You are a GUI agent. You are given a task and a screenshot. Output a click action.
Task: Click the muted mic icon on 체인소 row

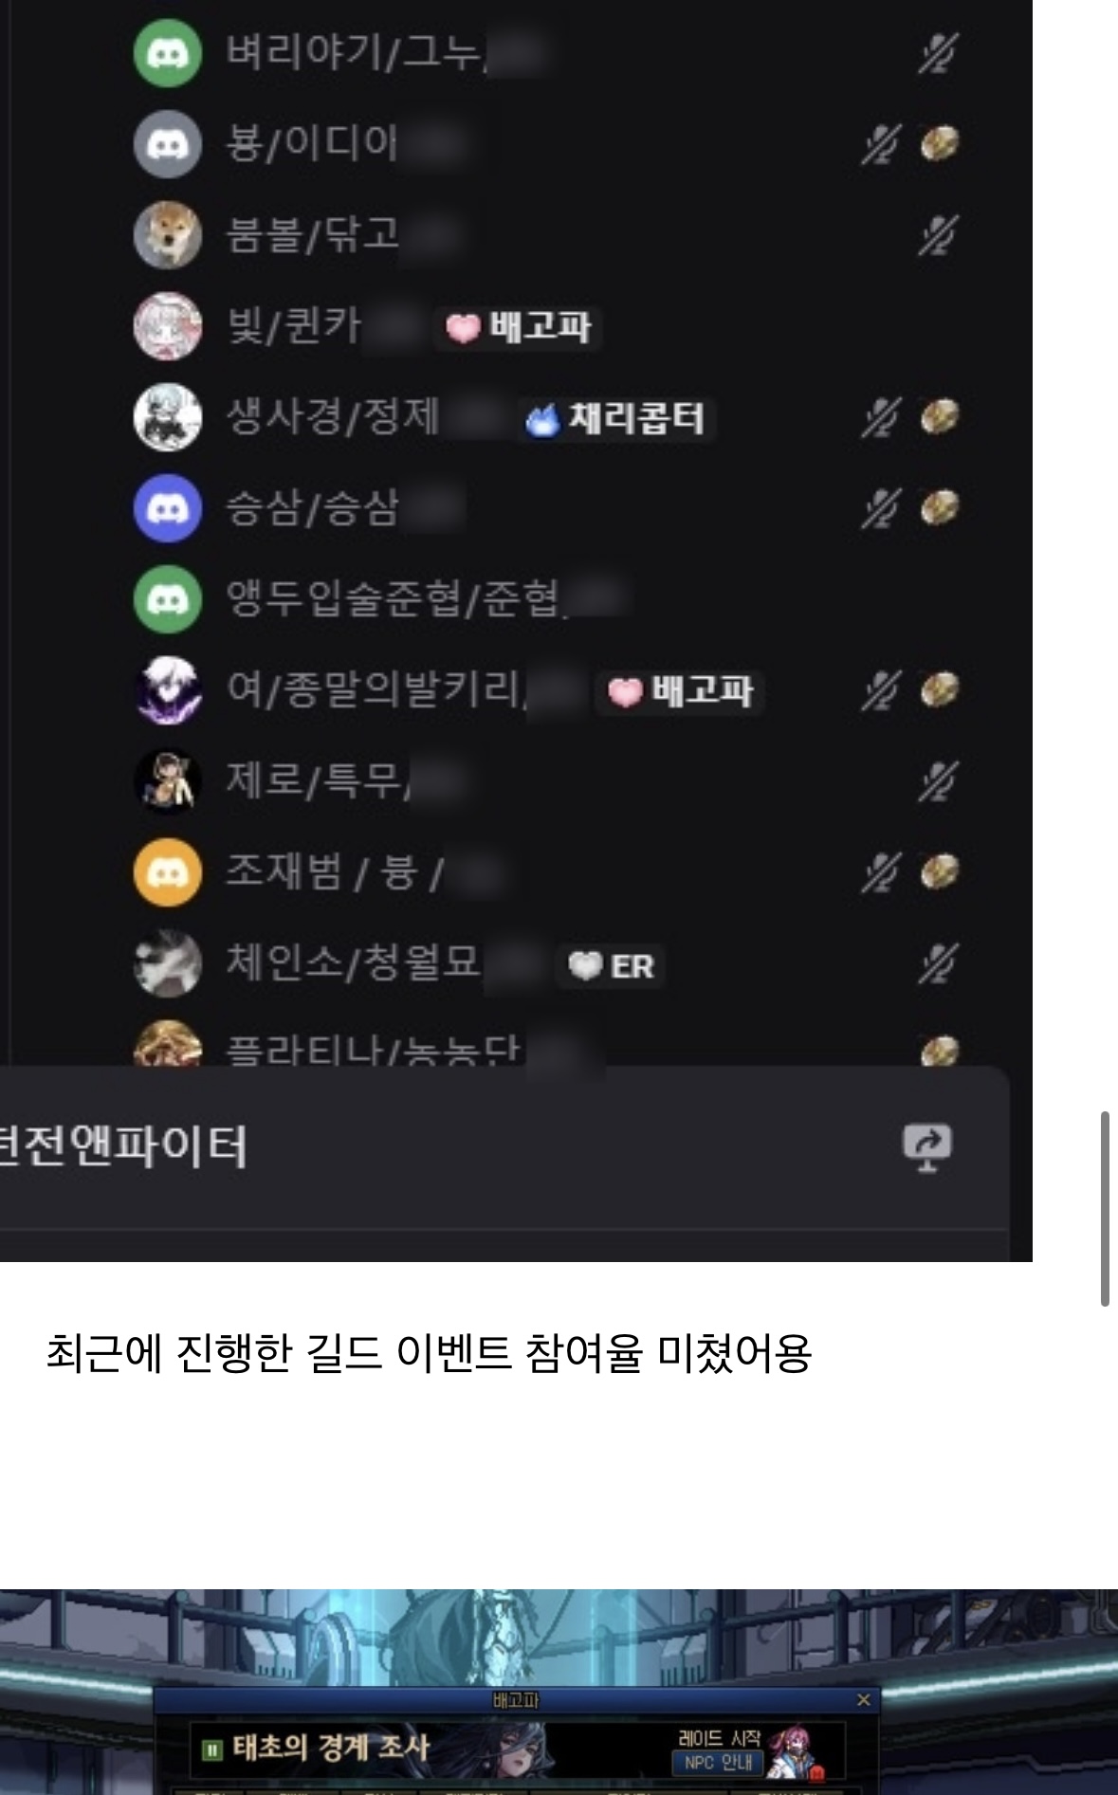tap(938, 963)
